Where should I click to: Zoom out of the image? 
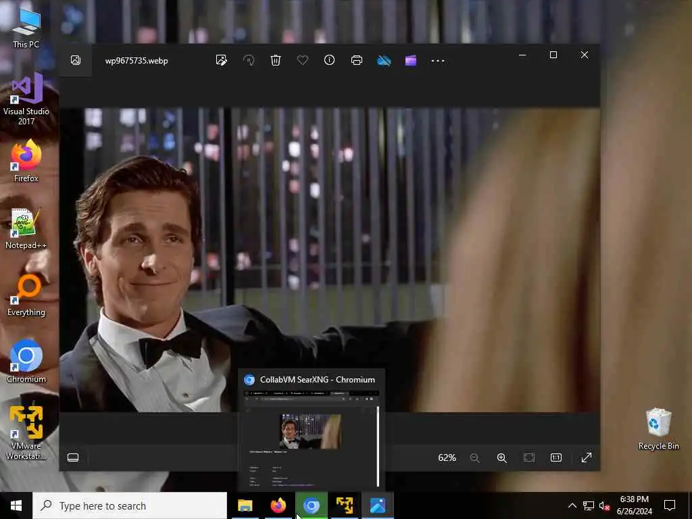click(475, 458)
